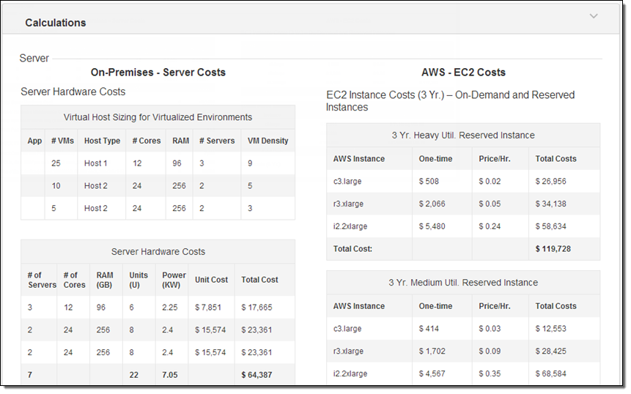Viewport: 631px width, 394px height.
Task: Select the Host 1 cell
Action: (96, 163)
